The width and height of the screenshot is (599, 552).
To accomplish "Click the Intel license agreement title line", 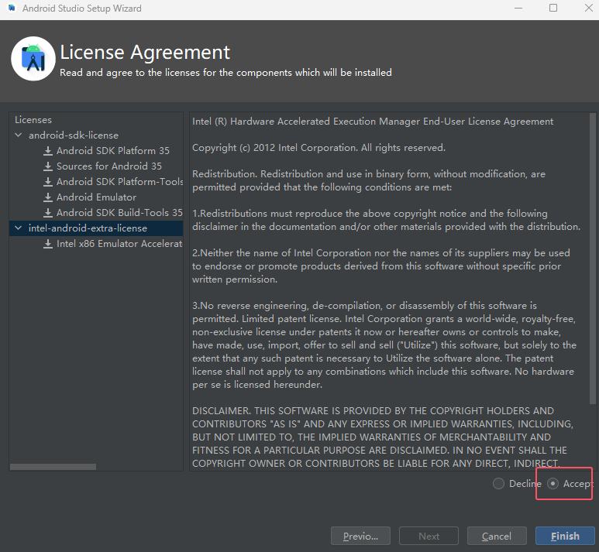I will pos(373,122).
